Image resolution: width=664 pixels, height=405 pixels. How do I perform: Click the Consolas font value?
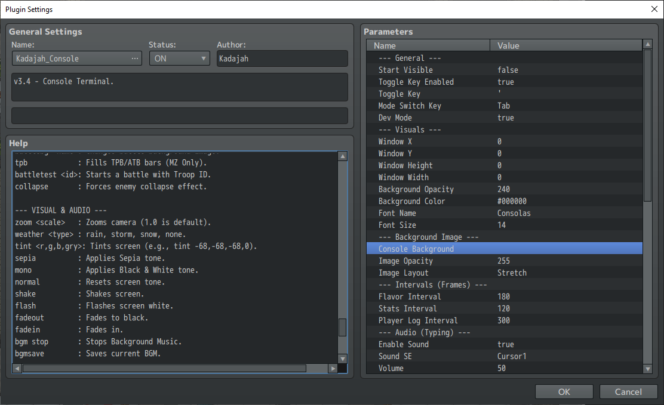click(x=514, y=214)
